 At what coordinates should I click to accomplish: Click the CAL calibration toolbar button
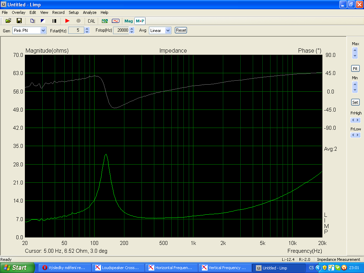click(91, 21)
